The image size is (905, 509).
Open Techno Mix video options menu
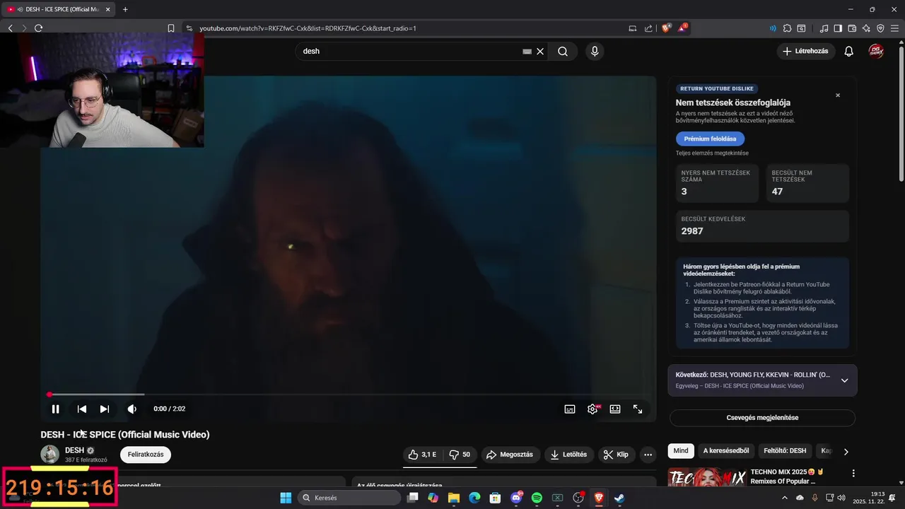tap(853, 473)
